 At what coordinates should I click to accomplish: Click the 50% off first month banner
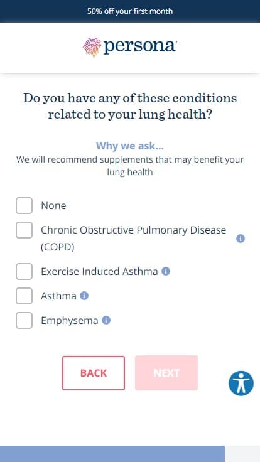(x=130, y=11)
